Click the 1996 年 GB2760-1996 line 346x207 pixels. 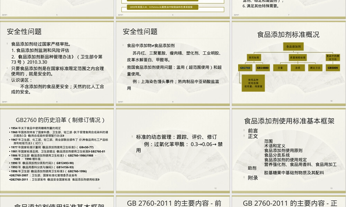[48, 171]
